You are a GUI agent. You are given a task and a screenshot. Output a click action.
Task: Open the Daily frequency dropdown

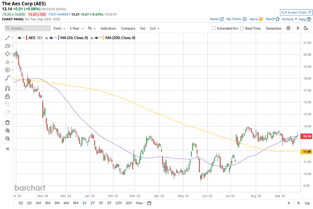[x=59, y=28]
